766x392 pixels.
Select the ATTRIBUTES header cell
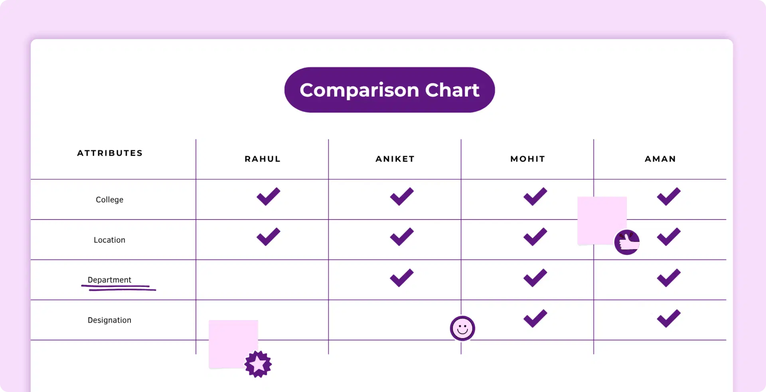[110, 153]
